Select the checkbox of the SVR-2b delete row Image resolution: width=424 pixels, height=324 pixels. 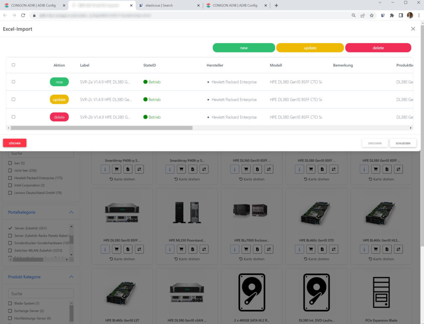[x=14, y=117]
